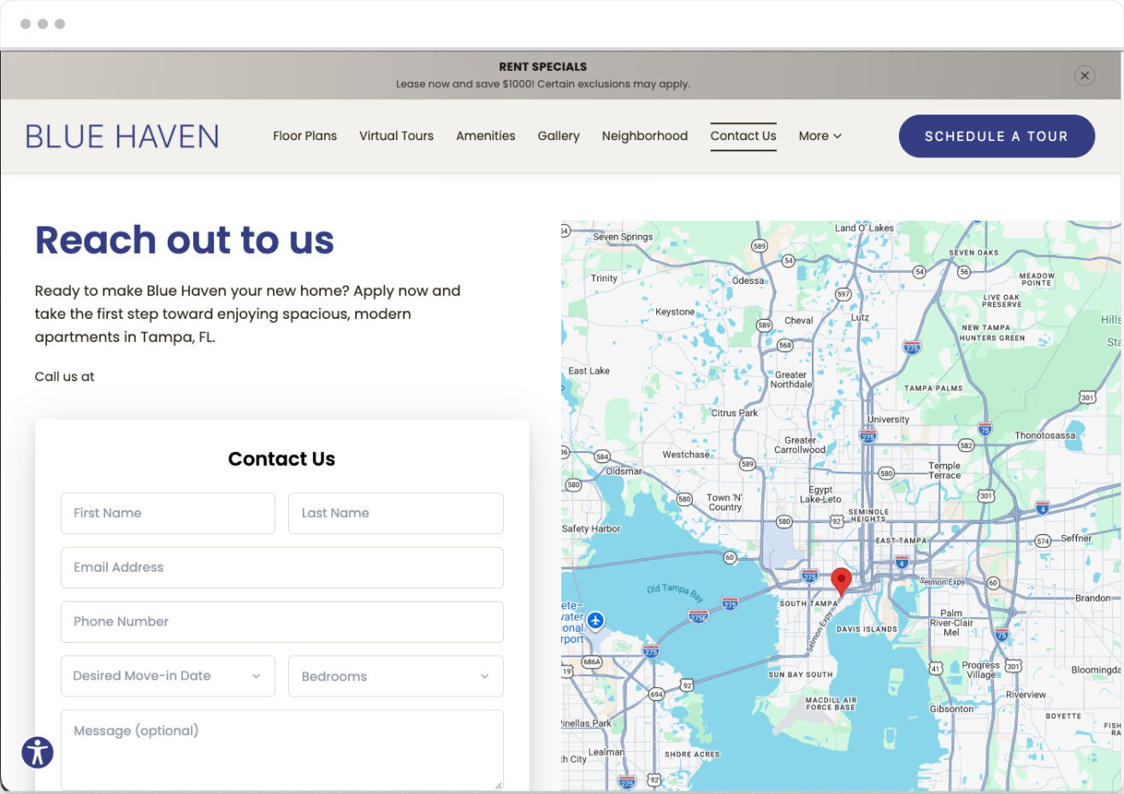The width and height of the screenshot is (1124, 794).
Task: Click the Blue Haven logo
Action: click(x=122, y=137)
